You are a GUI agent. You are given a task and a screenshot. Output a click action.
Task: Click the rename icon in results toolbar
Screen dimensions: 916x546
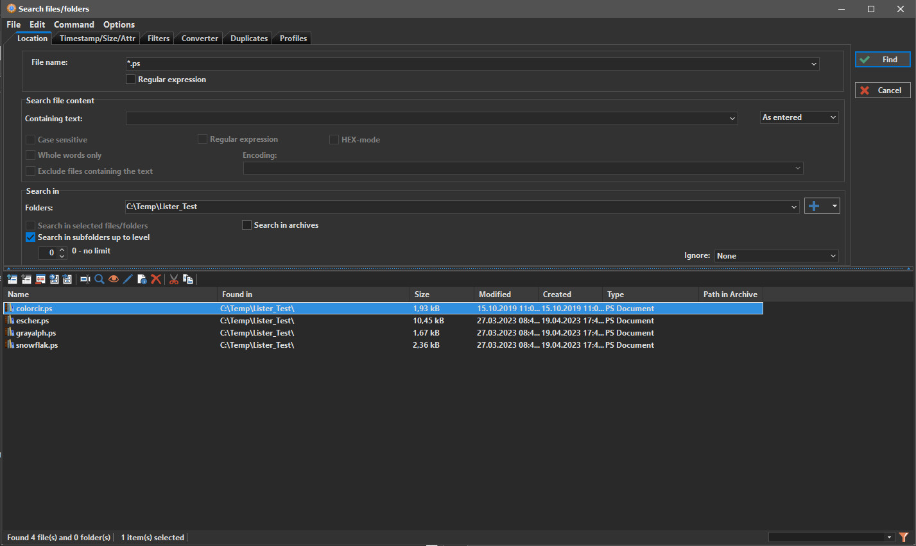[85, 279]
